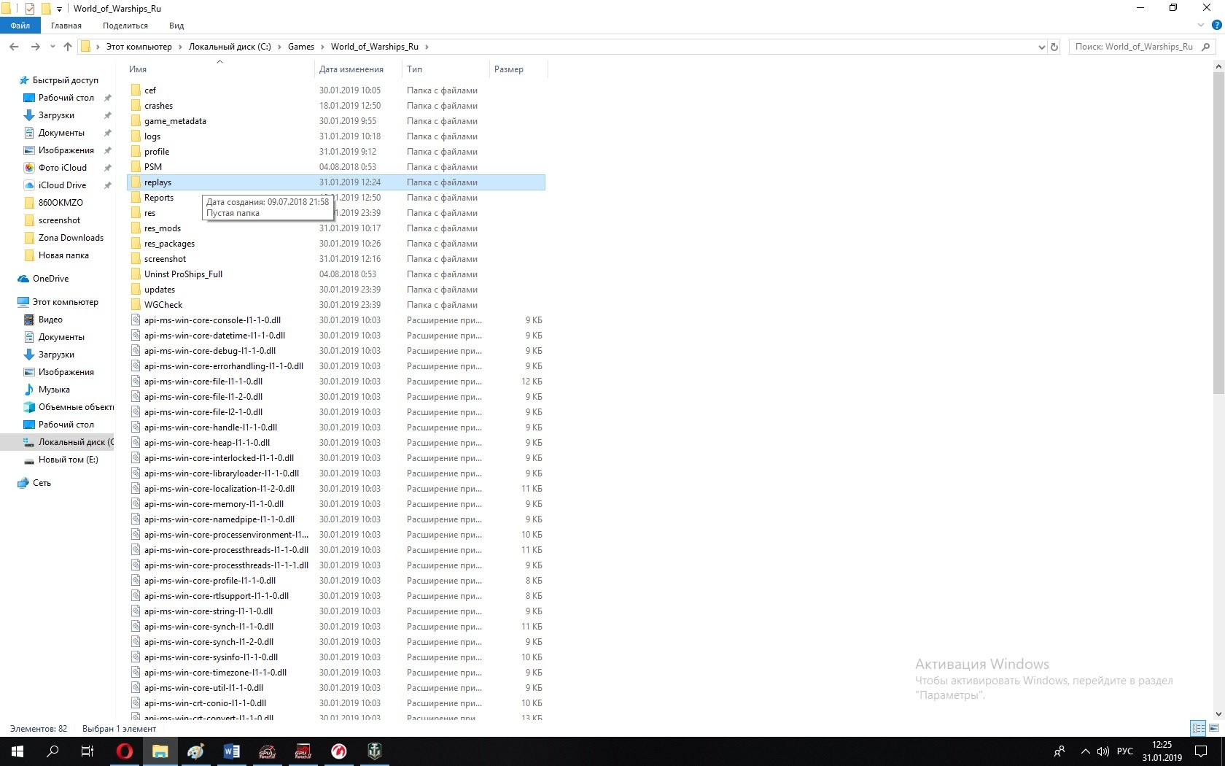Select the profile folder icon
Screen dimensions: 1225x766
point(136,152)
